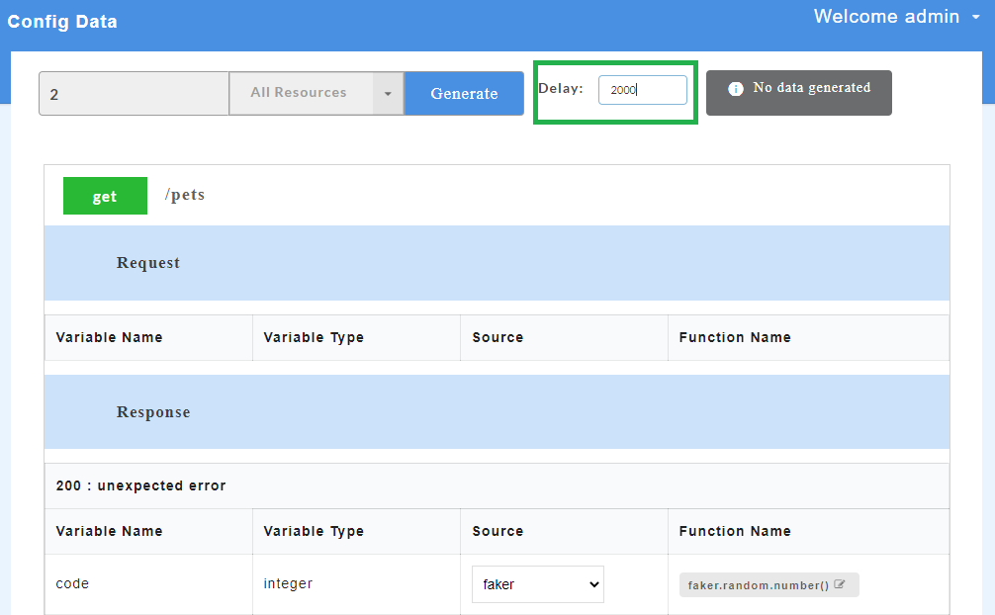Click the /pets endpoint path

click(185, 195)
